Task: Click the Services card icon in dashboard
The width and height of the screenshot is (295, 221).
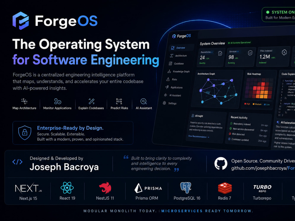Action: click(250, 53)
